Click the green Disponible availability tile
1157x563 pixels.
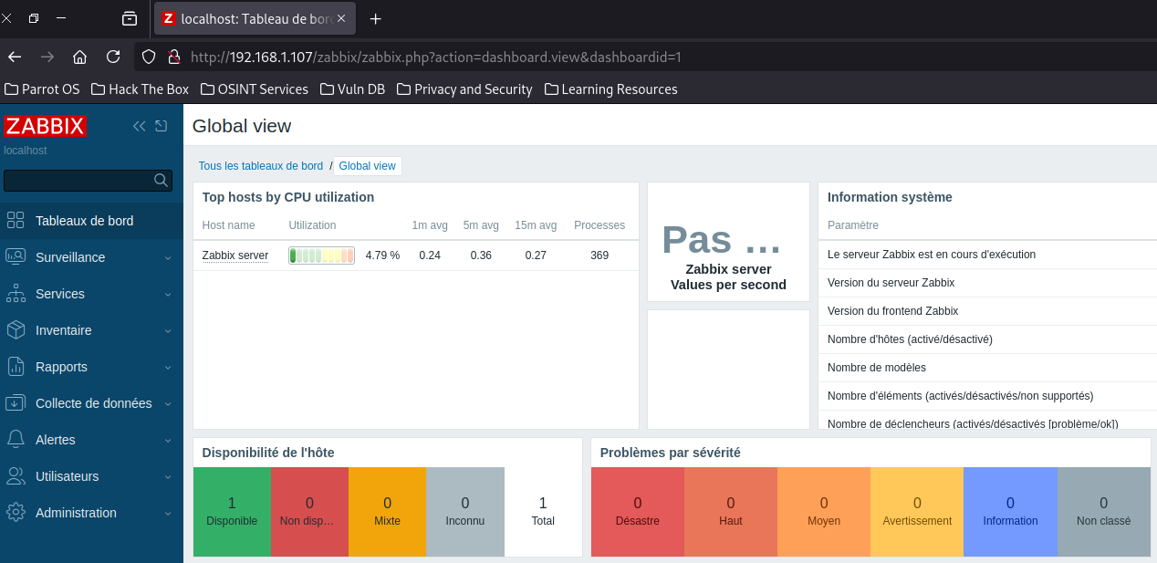tap(232, 512)
